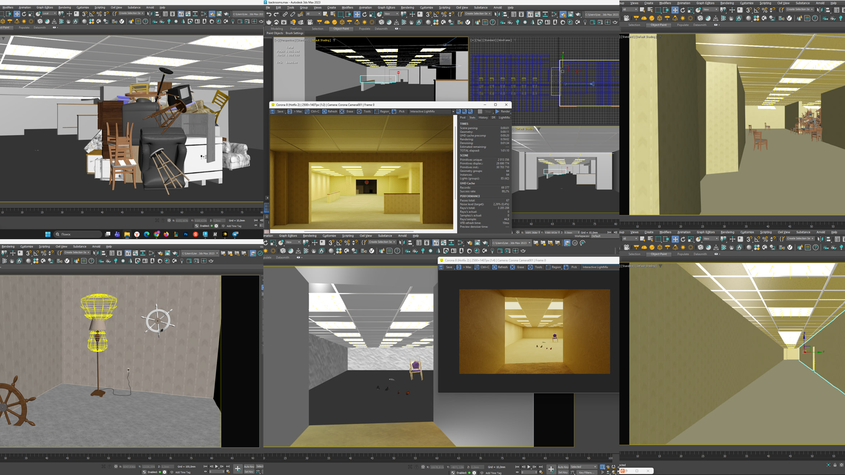
Task: Open the Edit menu in backrooms.max
Action: tap(279, 7)
